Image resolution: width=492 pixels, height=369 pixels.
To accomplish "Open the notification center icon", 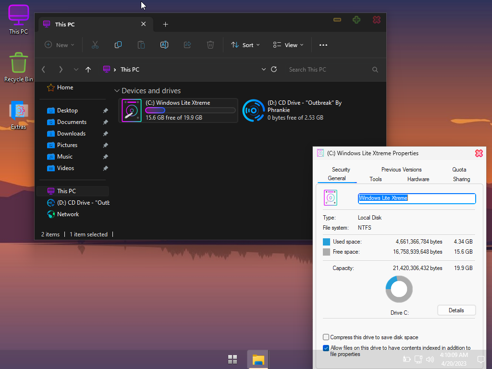I will (x=480, y=359).
